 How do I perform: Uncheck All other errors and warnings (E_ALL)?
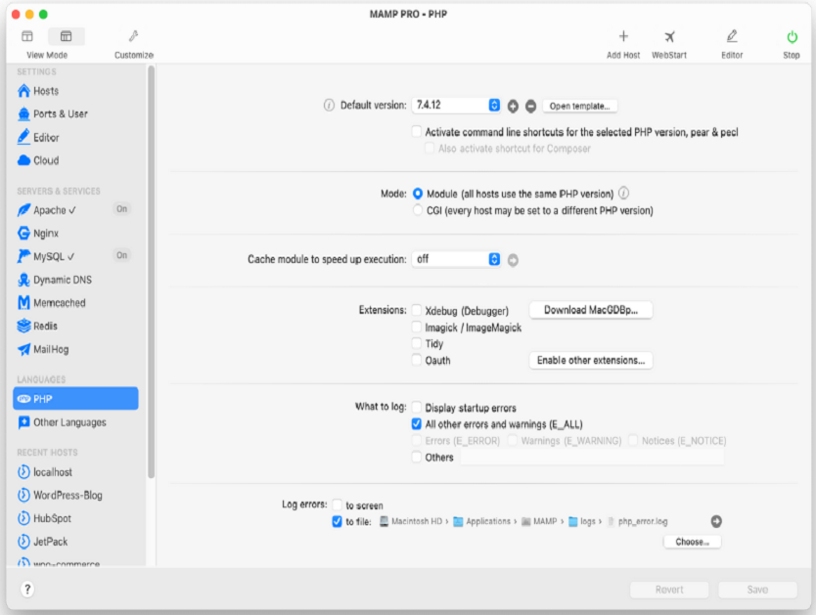tap(417, 423)
